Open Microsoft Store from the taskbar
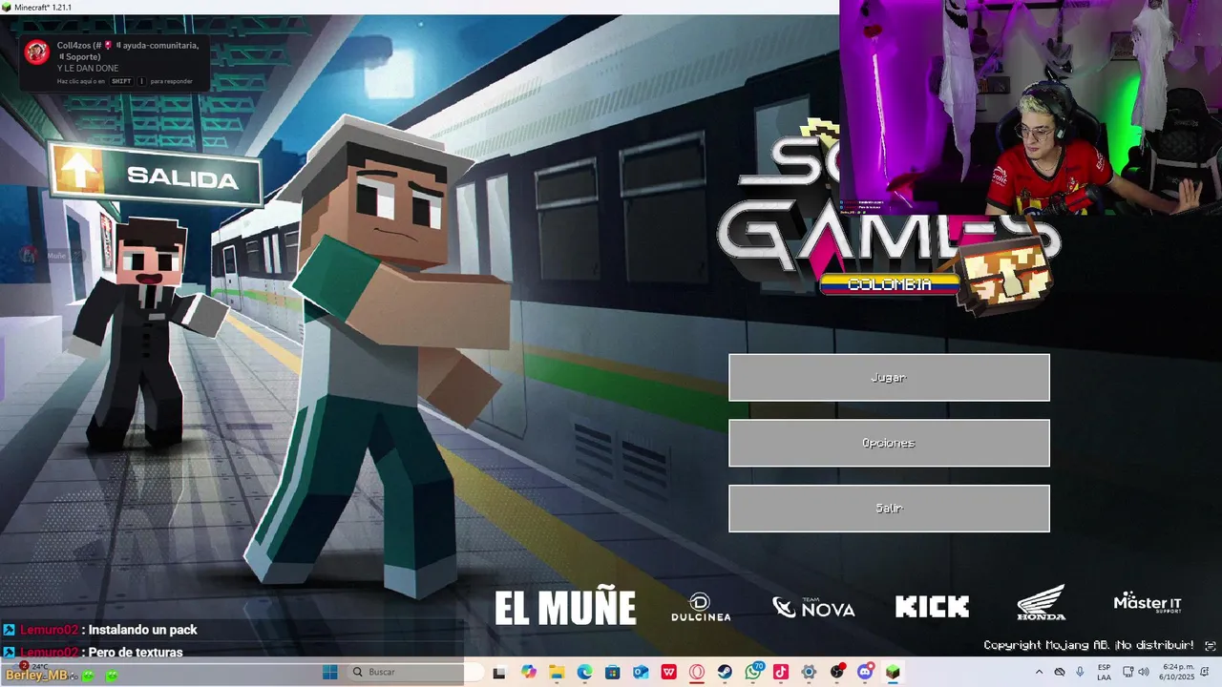Screen dimensions: 1222x687 (x=613, y=673)
